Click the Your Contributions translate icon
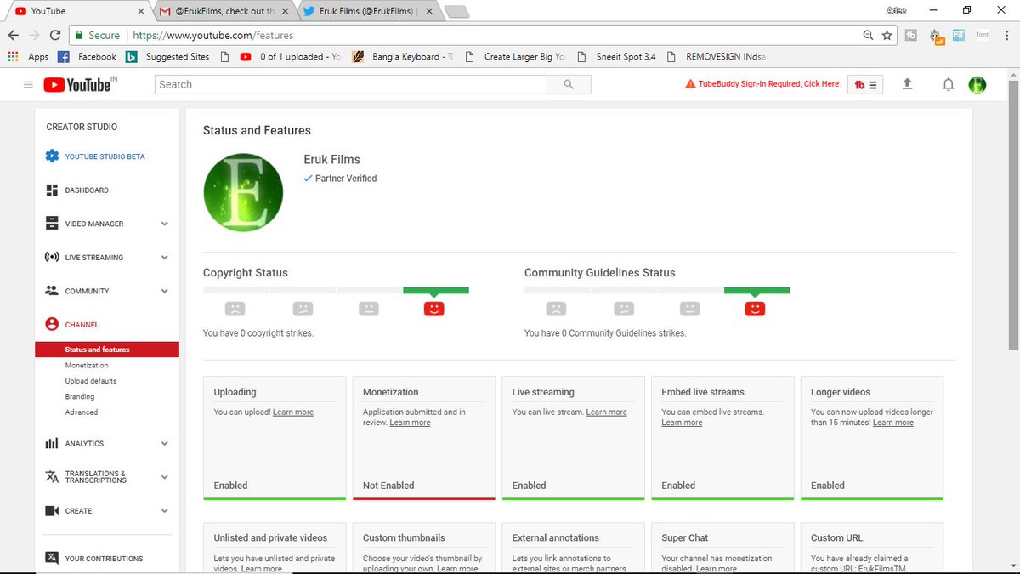 point(52,559)
